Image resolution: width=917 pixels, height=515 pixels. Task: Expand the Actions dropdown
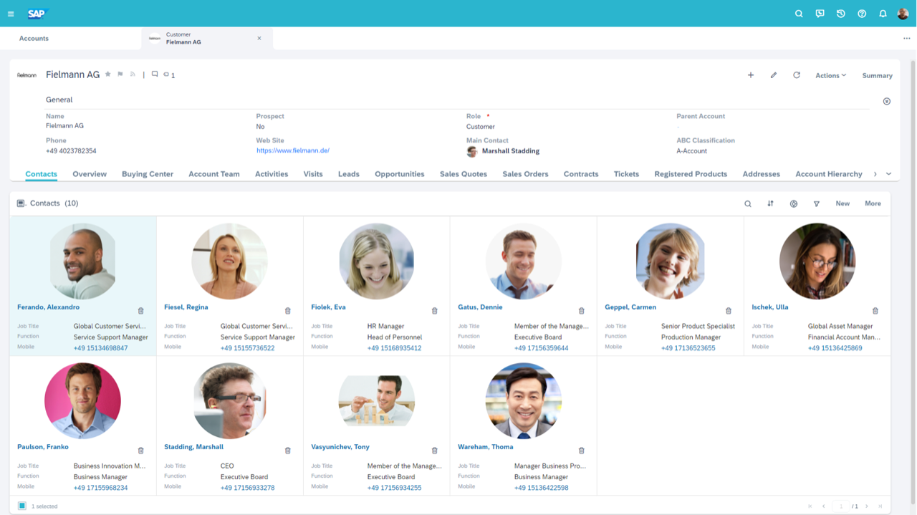[x=830, y=75]
